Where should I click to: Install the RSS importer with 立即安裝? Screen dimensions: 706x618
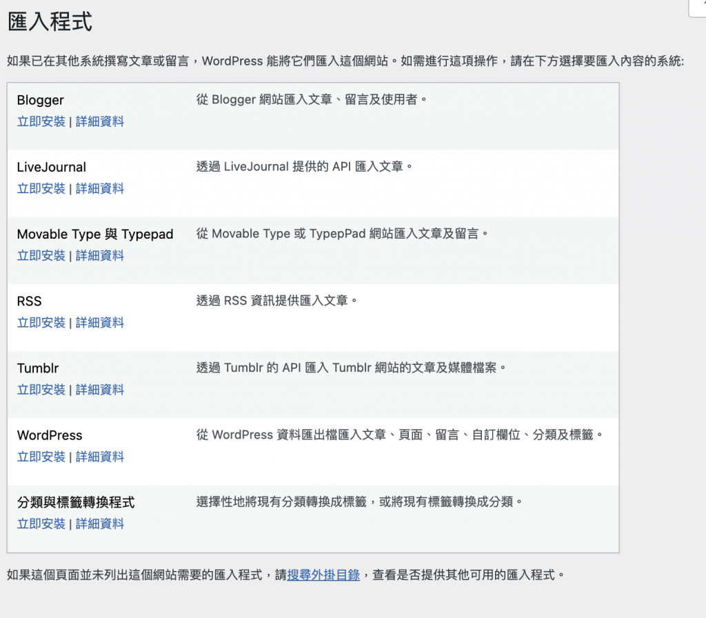[41, 323]
